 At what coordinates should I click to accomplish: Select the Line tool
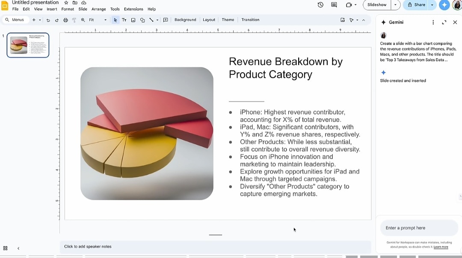[151, 20]
